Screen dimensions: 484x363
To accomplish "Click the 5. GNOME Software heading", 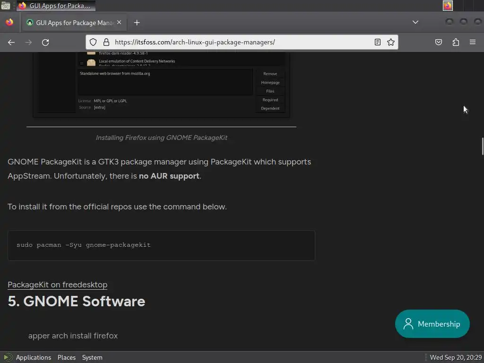I will (x=77, y=302).
